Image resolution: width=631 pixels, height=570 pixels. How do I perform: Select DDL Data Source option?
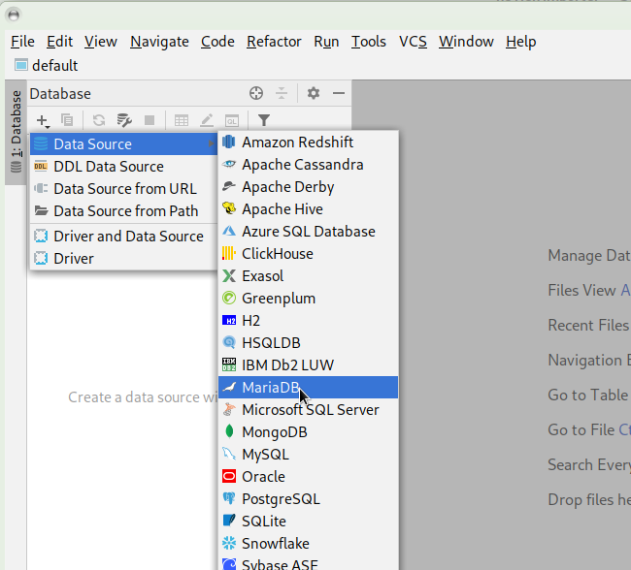coord(108,167)
